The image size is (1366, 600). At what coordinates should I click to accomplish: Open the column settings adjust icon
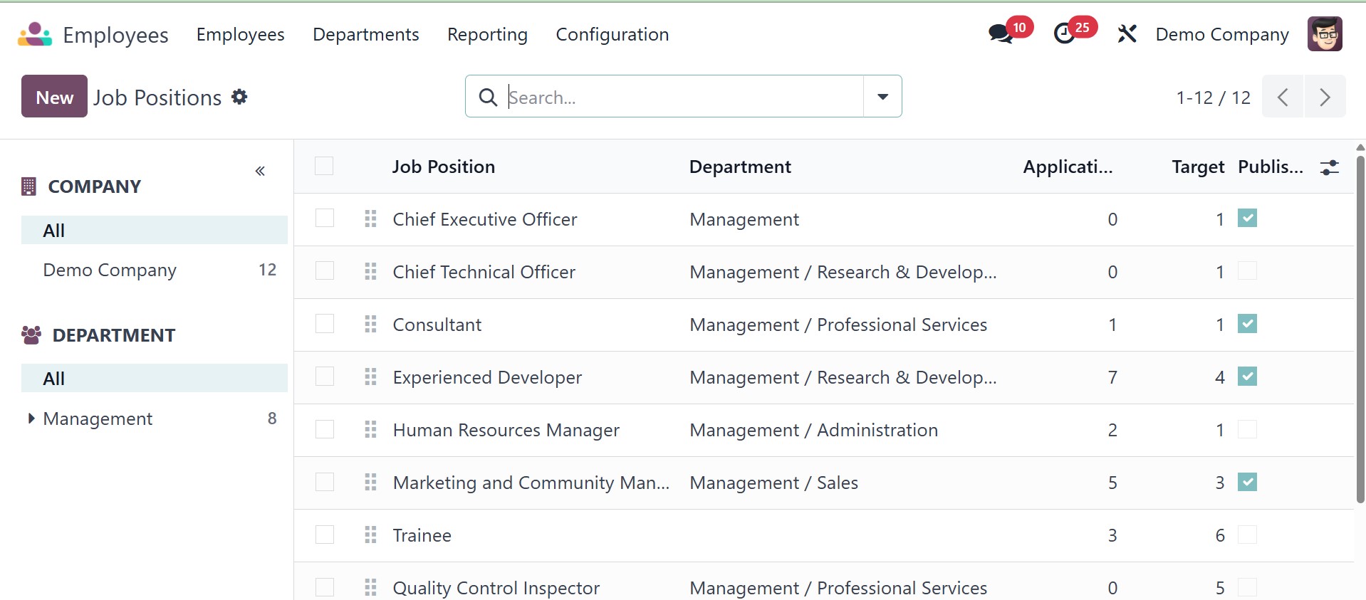[x=1329, y=167]
